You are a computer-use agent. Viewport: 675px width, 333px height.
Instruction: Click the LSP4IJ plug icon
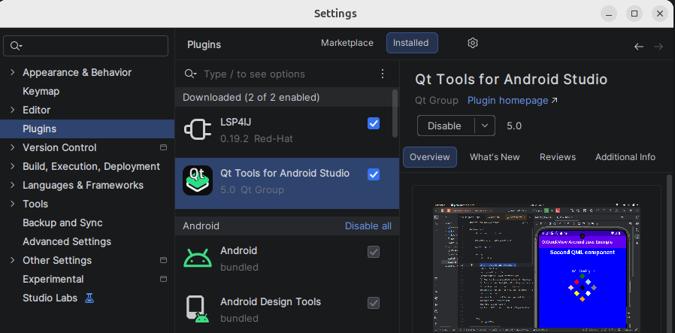point(197,129)
